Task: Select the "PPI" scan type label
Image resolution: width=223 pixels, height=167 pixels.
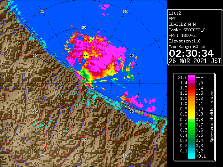Action: coord(172,19)
